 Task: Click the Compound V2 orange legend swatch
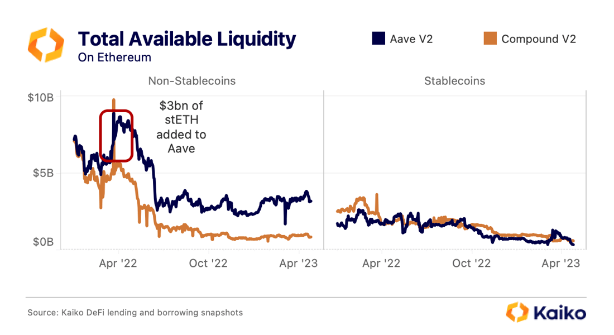[x=490, y=39]
